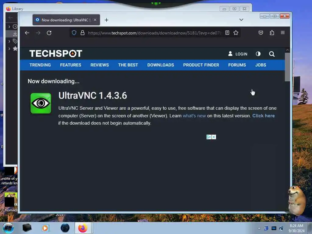Click the LOGIN link

click(238, 54)
